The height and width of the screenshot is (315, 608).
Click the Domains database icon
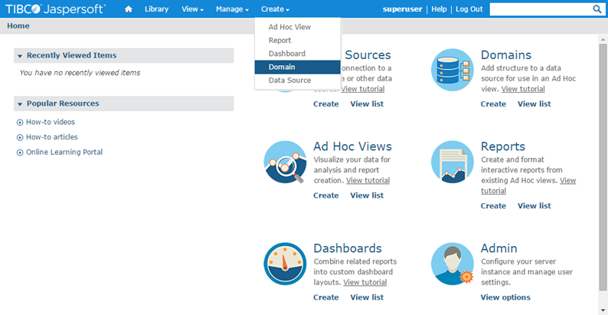pos(452,70)
